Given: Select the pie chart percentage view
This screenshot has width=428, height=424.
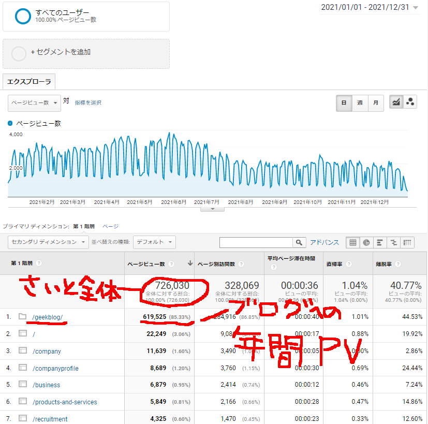Looking at the screenshot, I should (x=367, y=242).
